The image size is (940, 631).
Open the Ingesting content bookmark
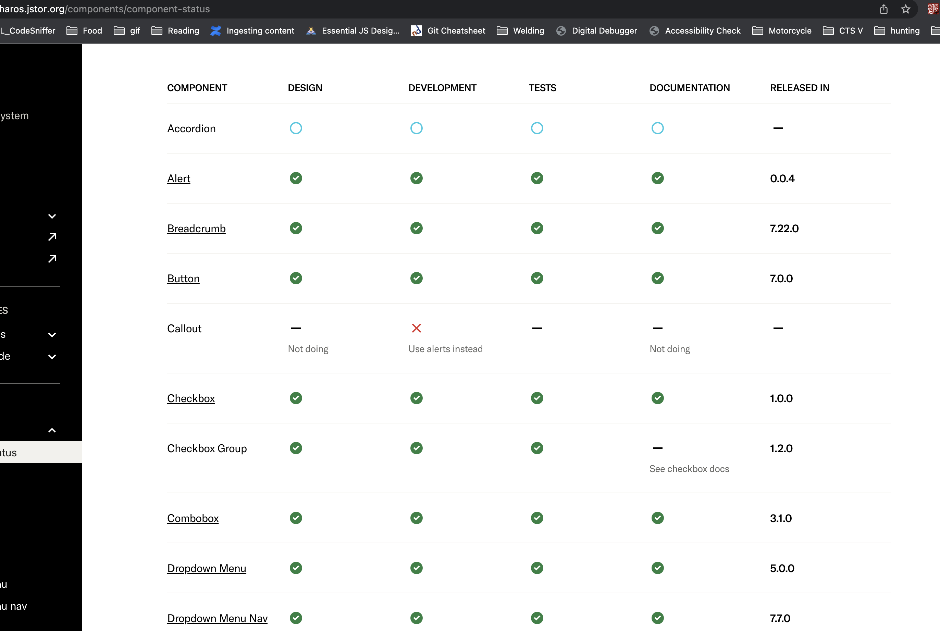(252, 30)
